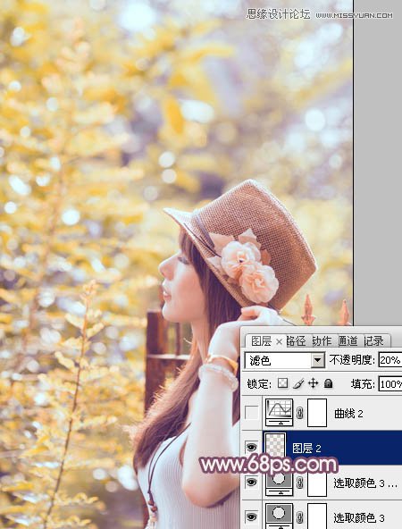Viewport: 402px width, 529px height.
Task: Select the 图层 2 layer name
Action: coord(306,448)
